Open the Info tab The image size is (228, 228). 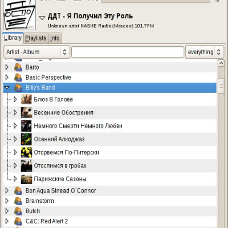click(55, 38)
